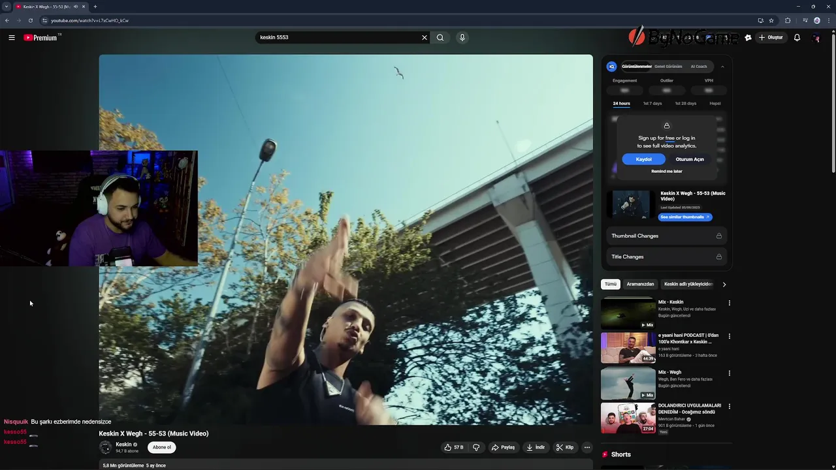The image size is (836, 470).
Task: Switch to the Genel Görünüm tab
Action: pos(668,66)
